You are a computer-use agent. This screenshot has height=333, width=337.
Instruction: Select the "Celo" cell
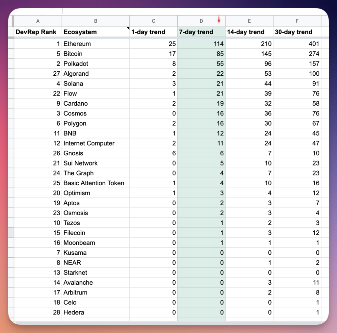pos(96,302)
